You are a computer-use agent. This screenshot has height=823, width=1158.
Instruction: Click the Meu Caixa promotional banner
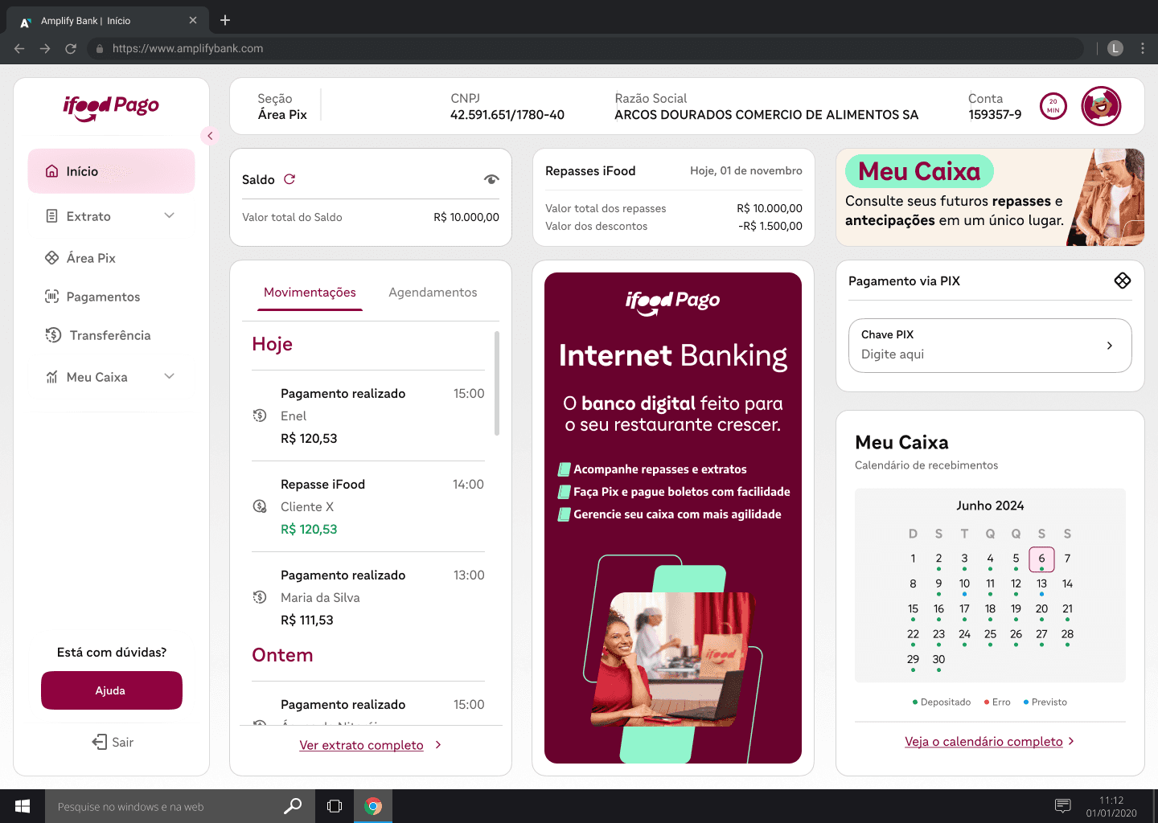click(x=990, y=197)
